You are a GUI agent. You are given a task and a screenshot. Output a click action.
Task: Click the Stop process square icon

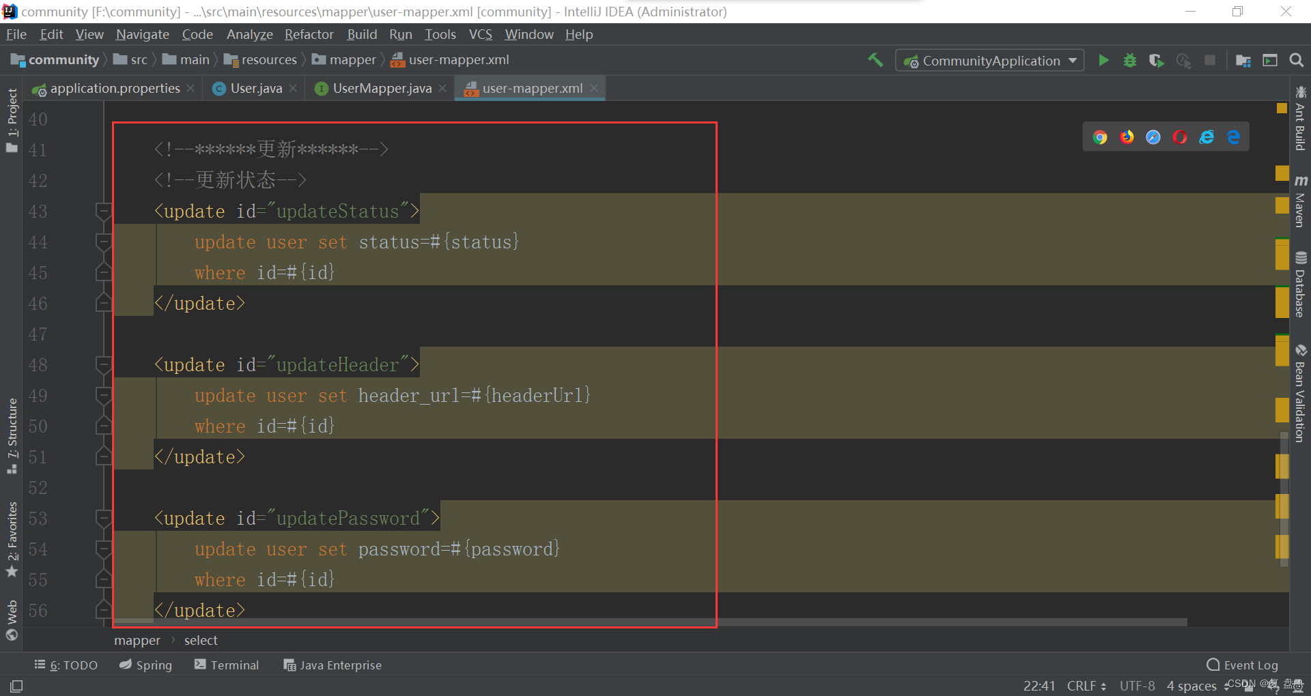point(1210,61)
